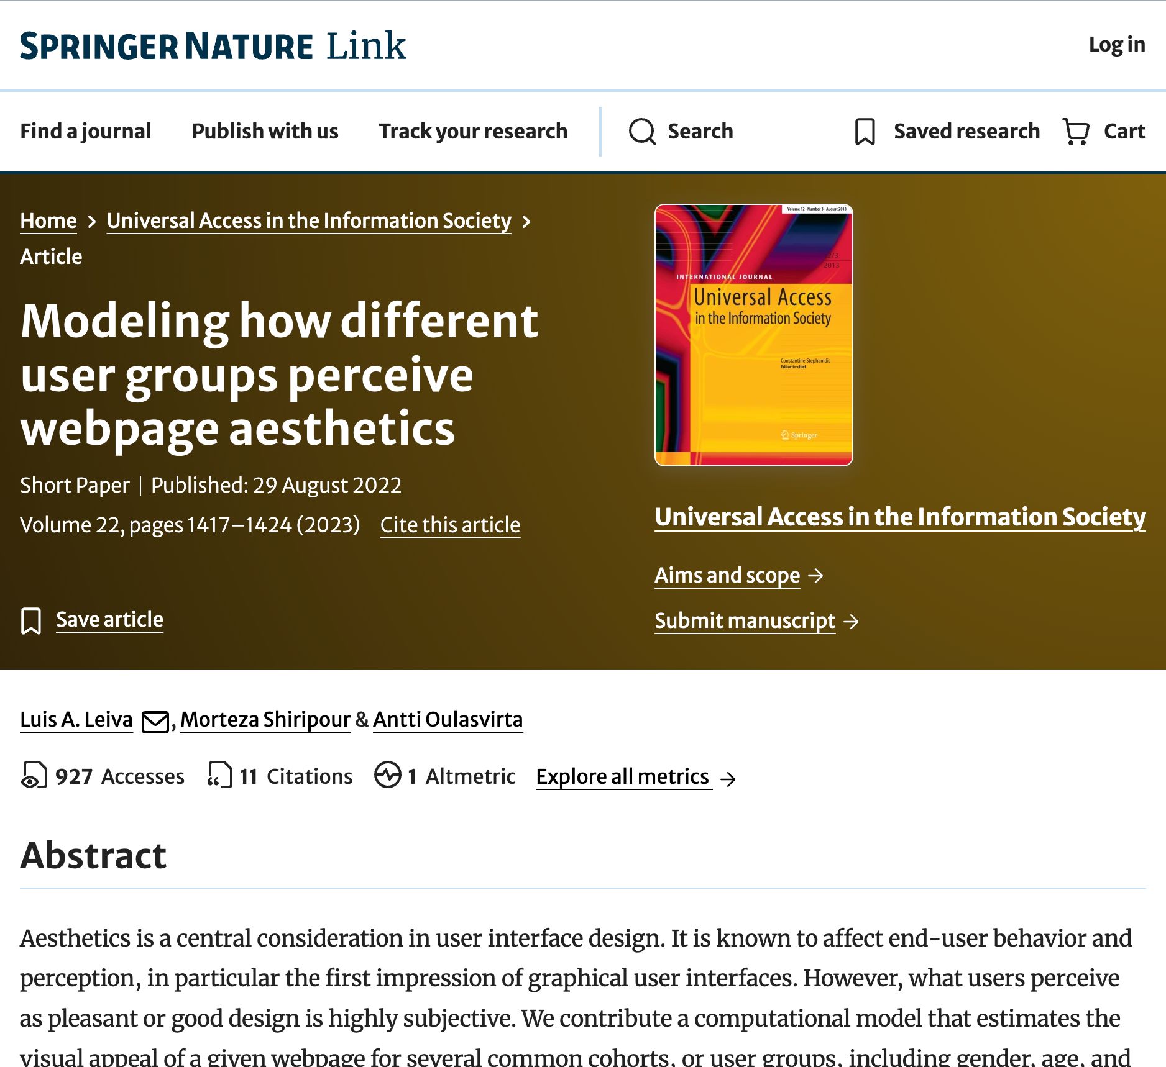Image resolution: width=1166 pixels, height=1067 pixels.
Task: Click Explore all metrics link
Action: click(x=623, y=776)
